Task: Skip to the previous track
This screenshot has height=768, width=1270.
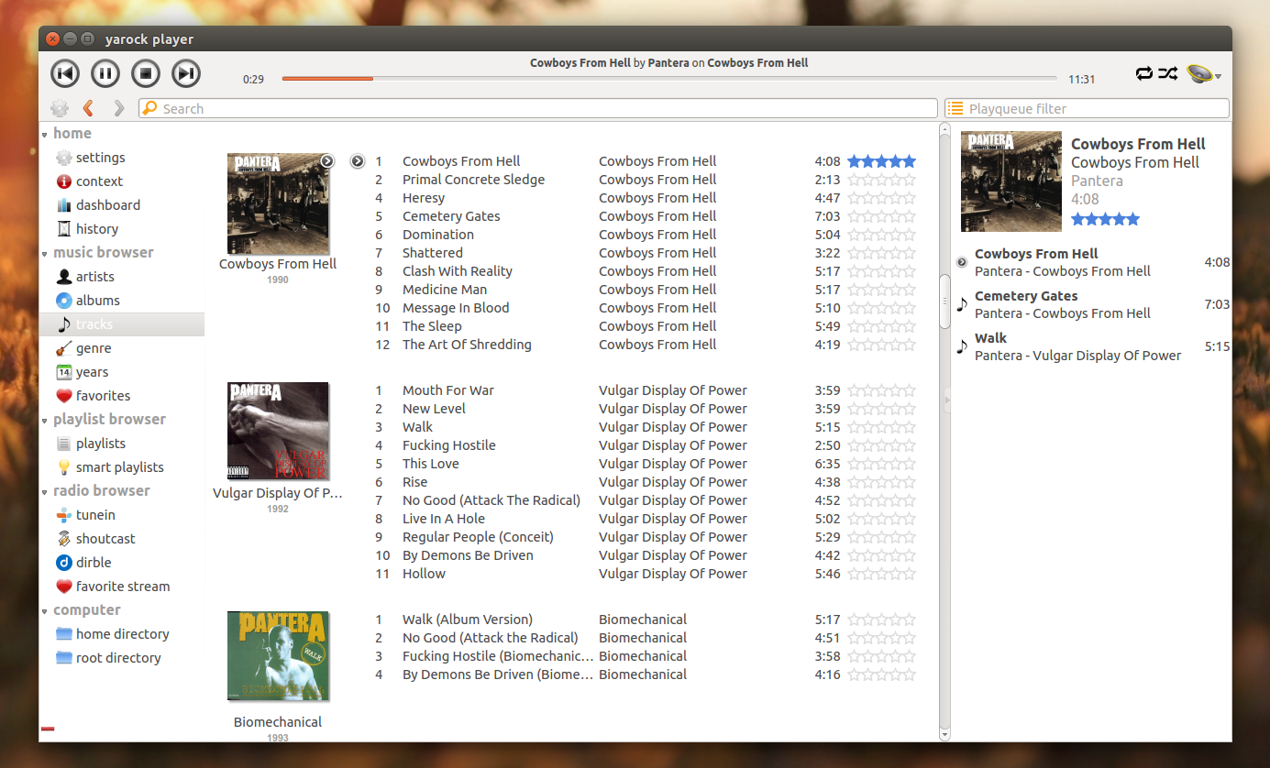Action: click(65, 73)
